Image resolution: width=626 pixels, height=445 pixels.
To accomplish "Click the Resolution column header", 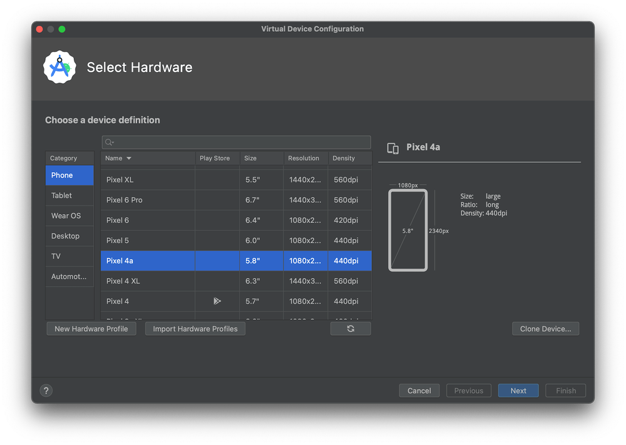I will point(305,158).
